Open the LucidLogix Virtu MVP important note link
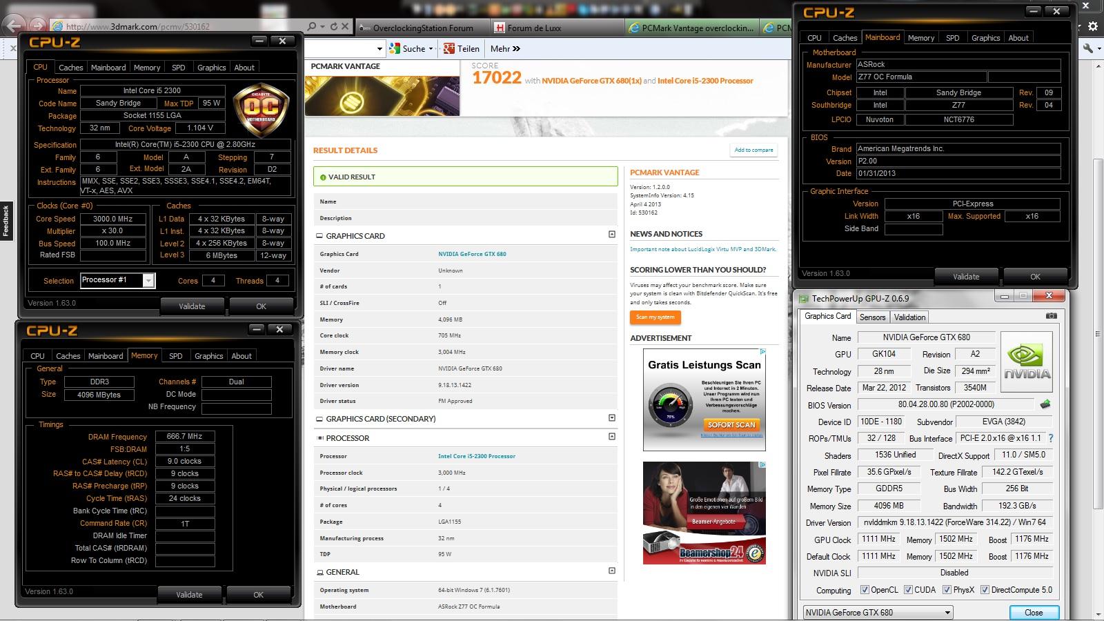 point(703,249)
